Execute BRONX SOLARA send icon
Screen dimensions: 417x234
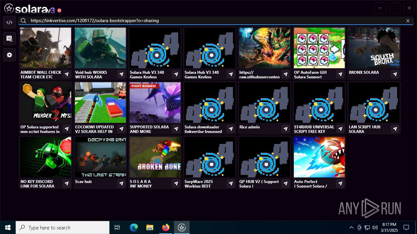click(395, 74)
